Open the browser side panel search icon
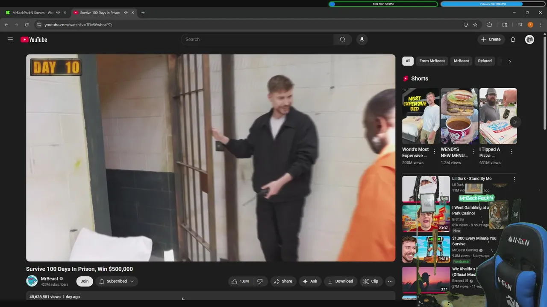 tap(505, 25)
